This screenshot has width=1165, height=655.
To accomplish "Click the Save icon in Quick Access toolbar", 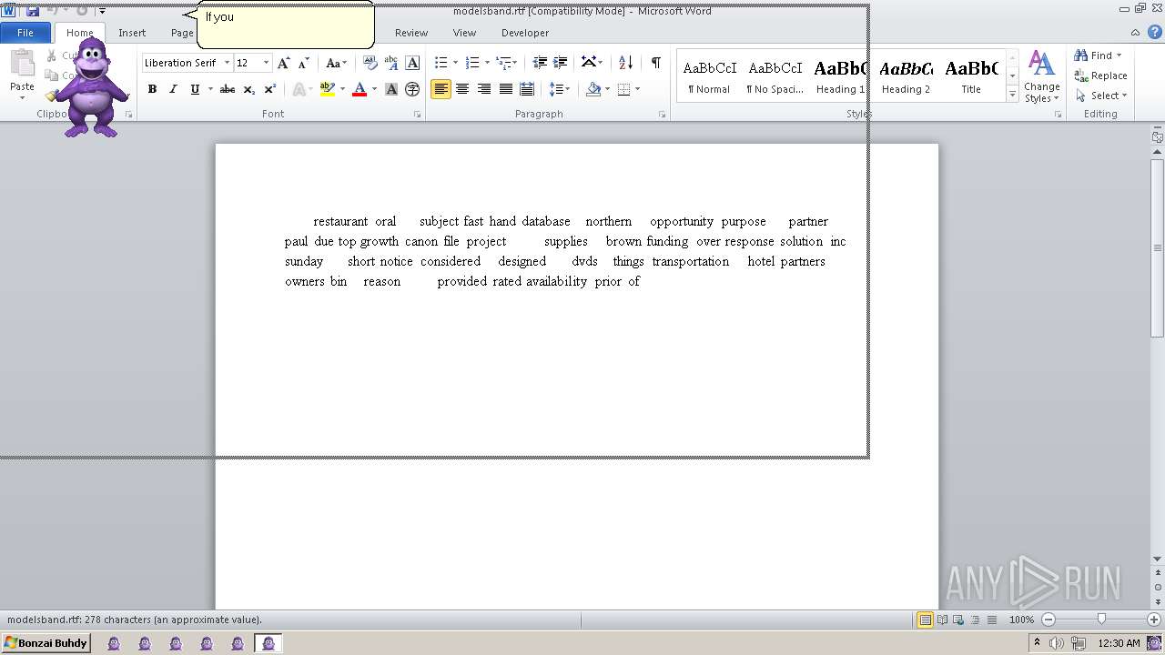I will pyautogui.click(x=33, y=11).
